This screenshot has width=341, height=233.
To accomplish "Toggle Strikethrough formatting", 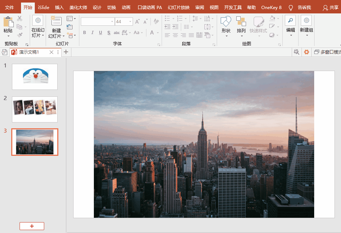I will click(117, 33).
